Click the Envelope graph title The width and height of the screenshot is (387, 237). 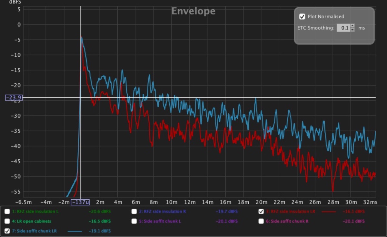click(x=193, y=11)
